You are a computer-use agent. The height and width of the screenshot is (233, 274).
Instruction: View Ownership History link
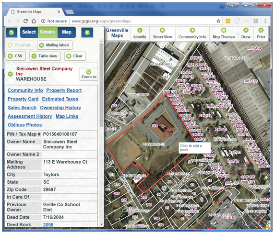tap(60, 108)
